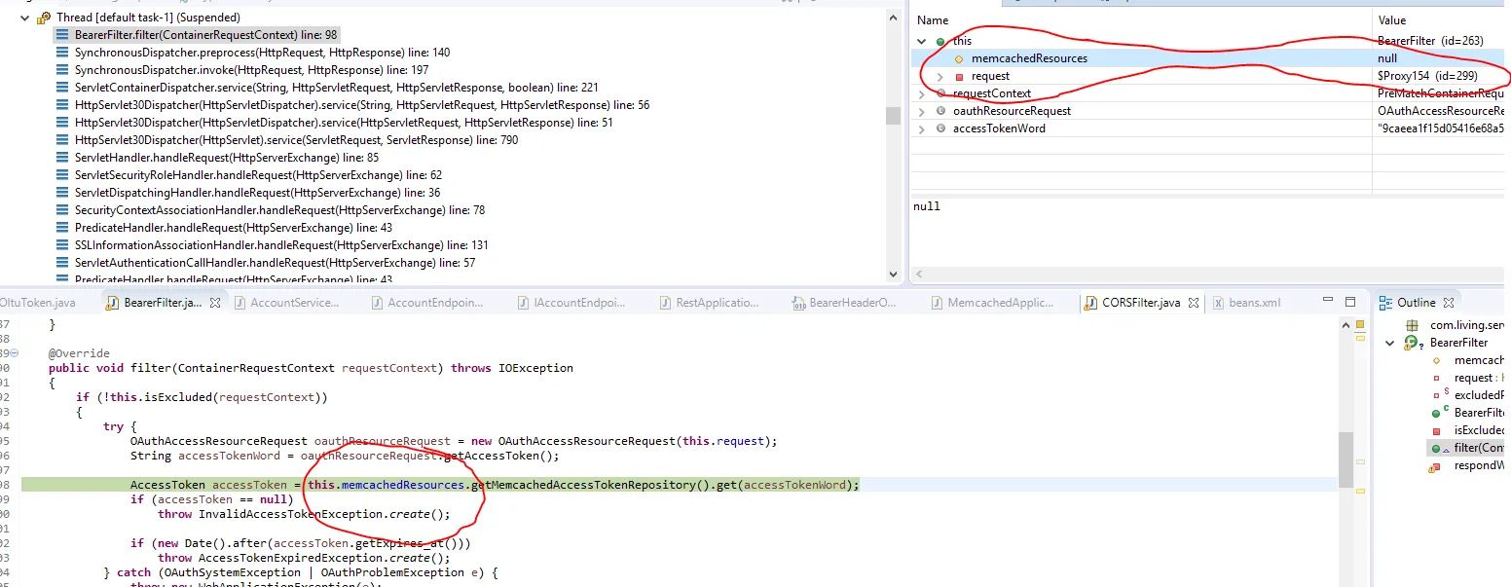
Task: Click the Outline view icon
Action: click(x=1387, y=303)
